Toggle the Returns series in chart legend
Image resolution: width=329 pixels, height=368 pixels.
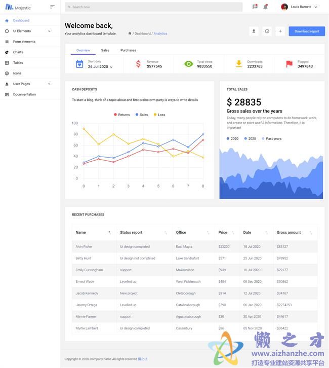[121, 115]
